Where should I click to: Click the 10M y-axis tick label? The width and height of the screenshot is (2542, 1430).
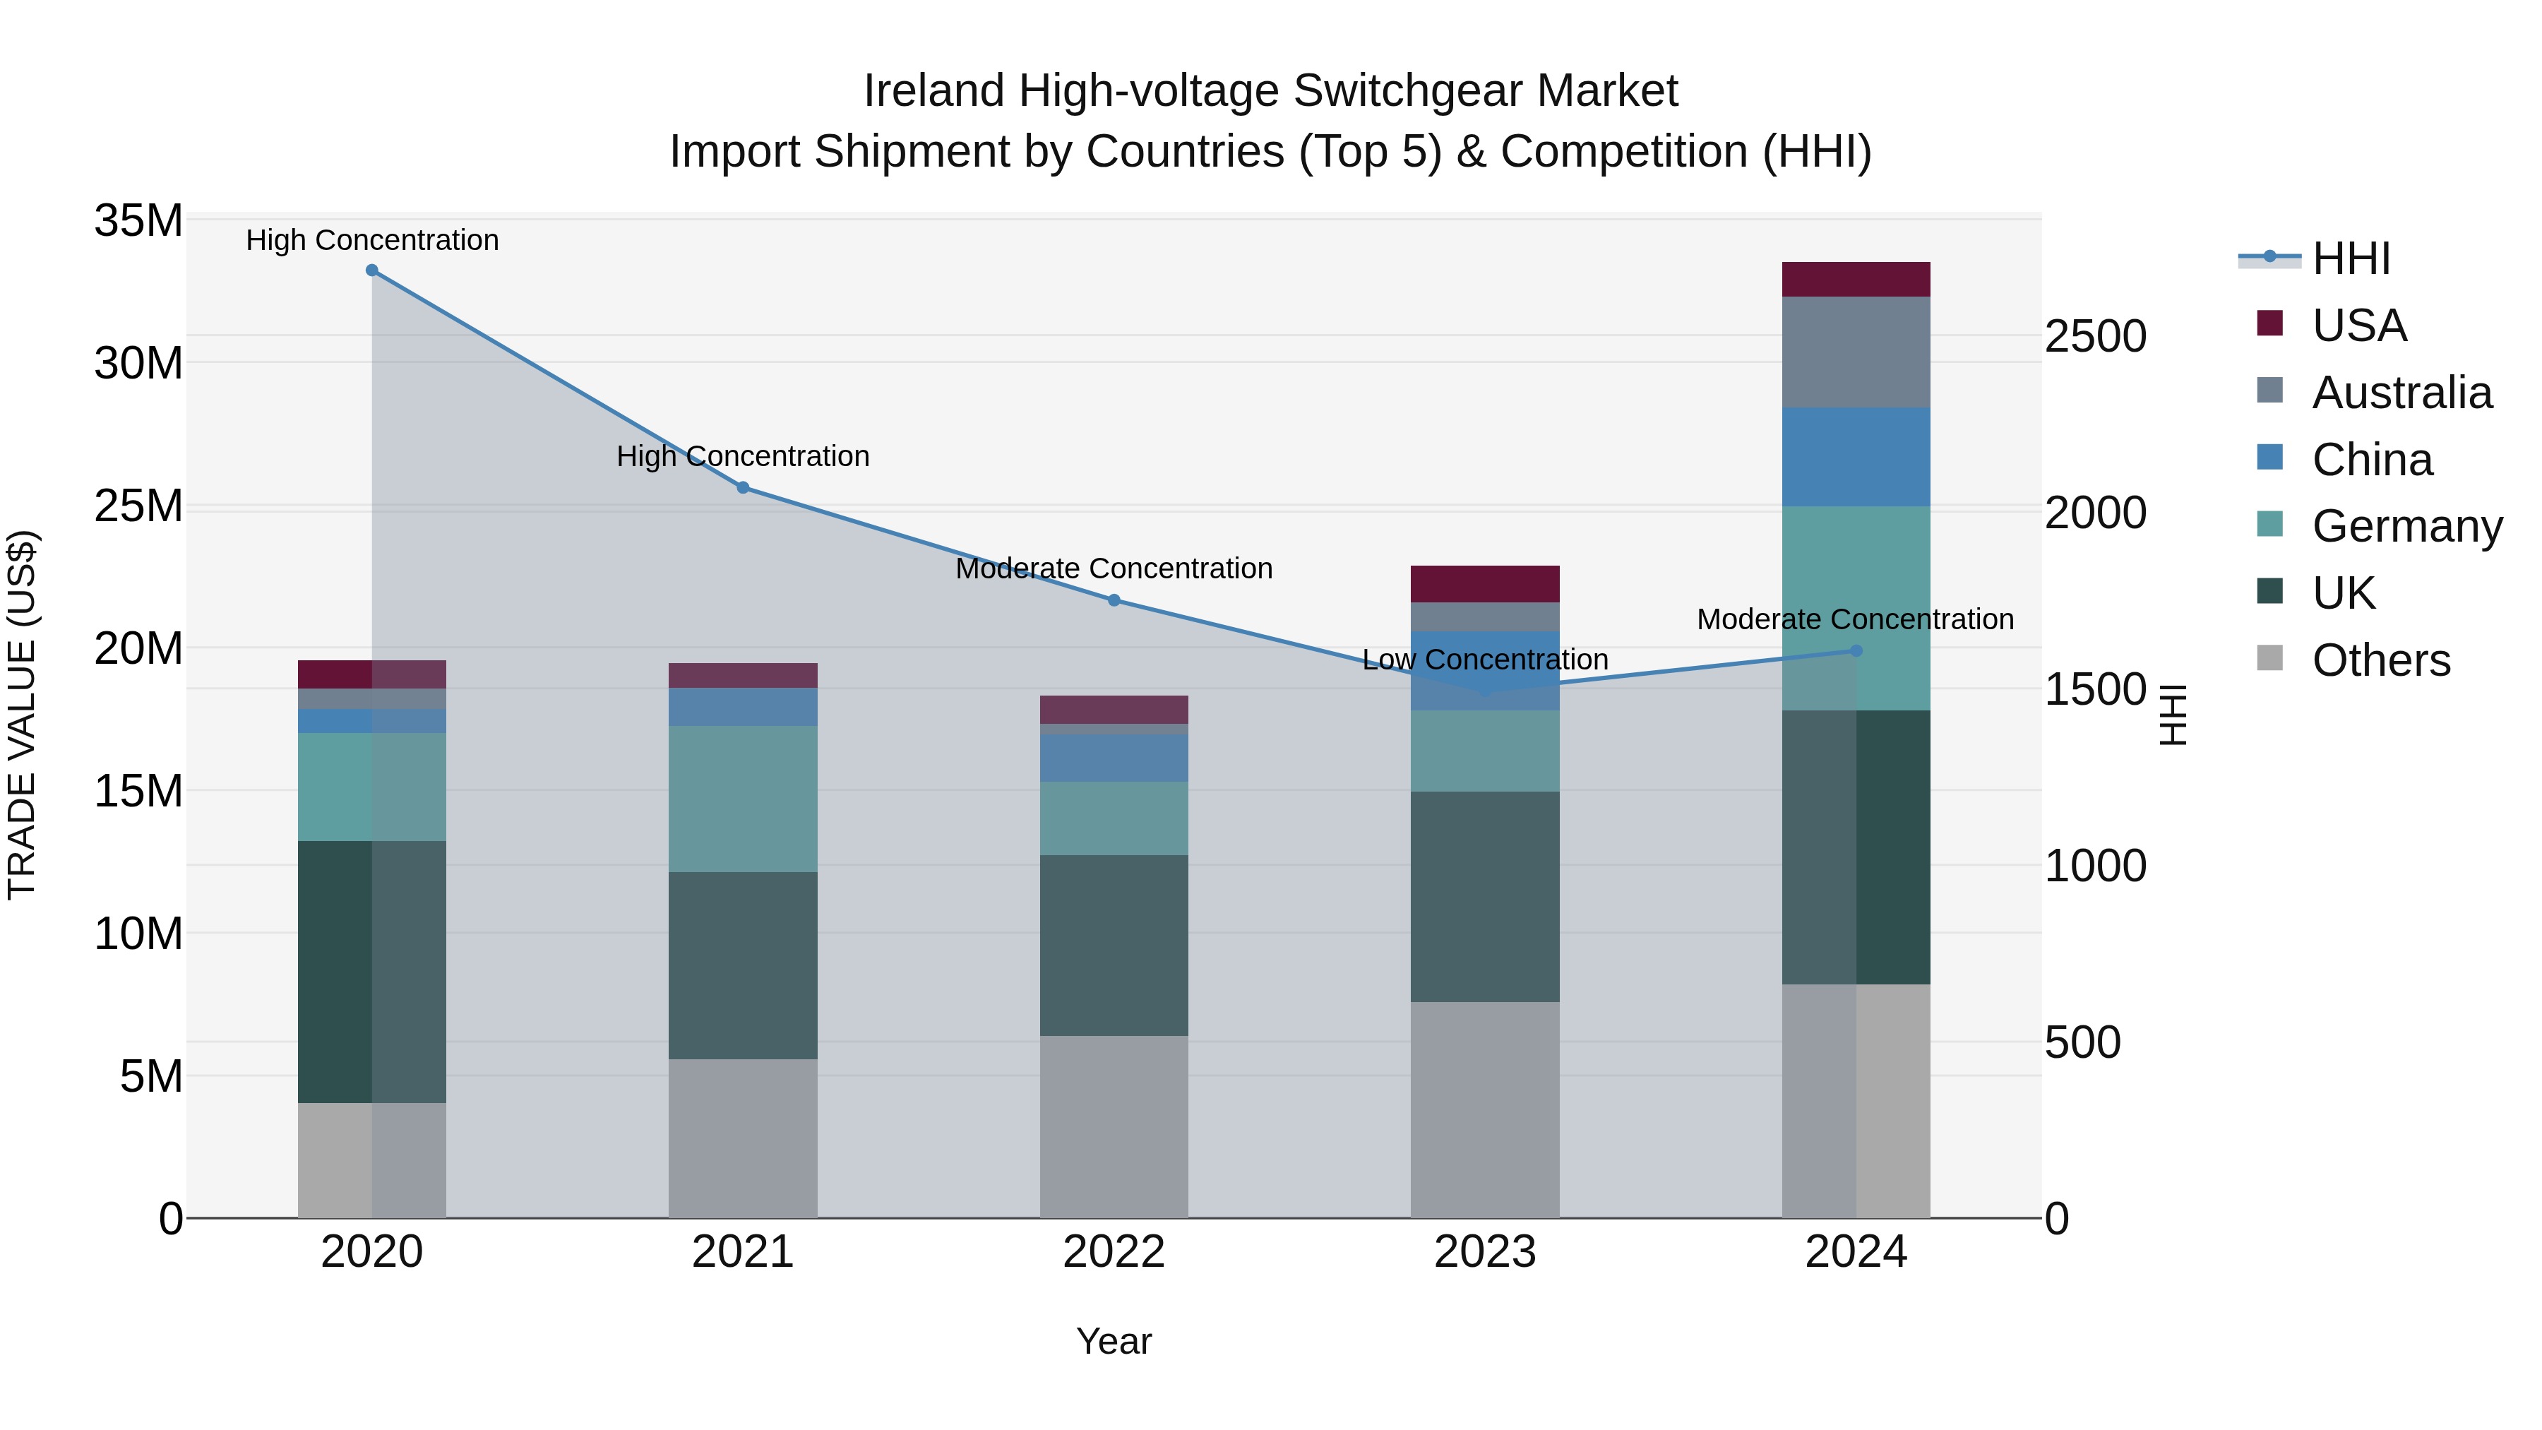(138, 934)
